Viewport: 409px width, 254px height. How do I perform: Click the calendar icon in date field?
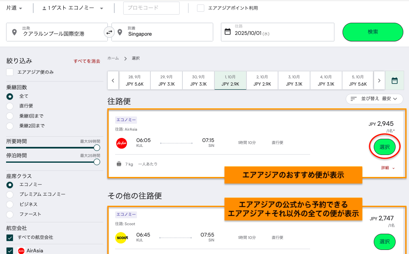(x=228, y=32)
